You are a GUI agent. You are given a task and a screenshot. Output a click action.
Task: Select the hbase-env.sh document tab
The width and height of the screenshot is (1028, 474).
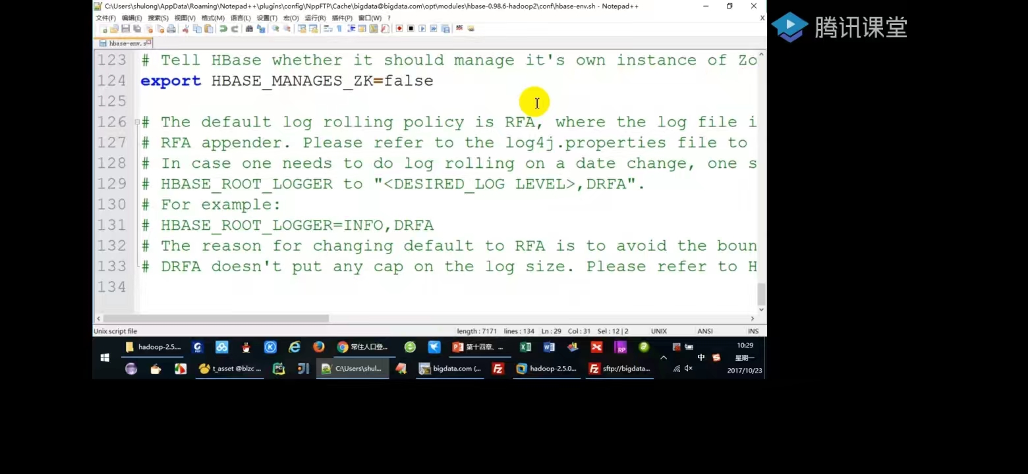(124, 43)
